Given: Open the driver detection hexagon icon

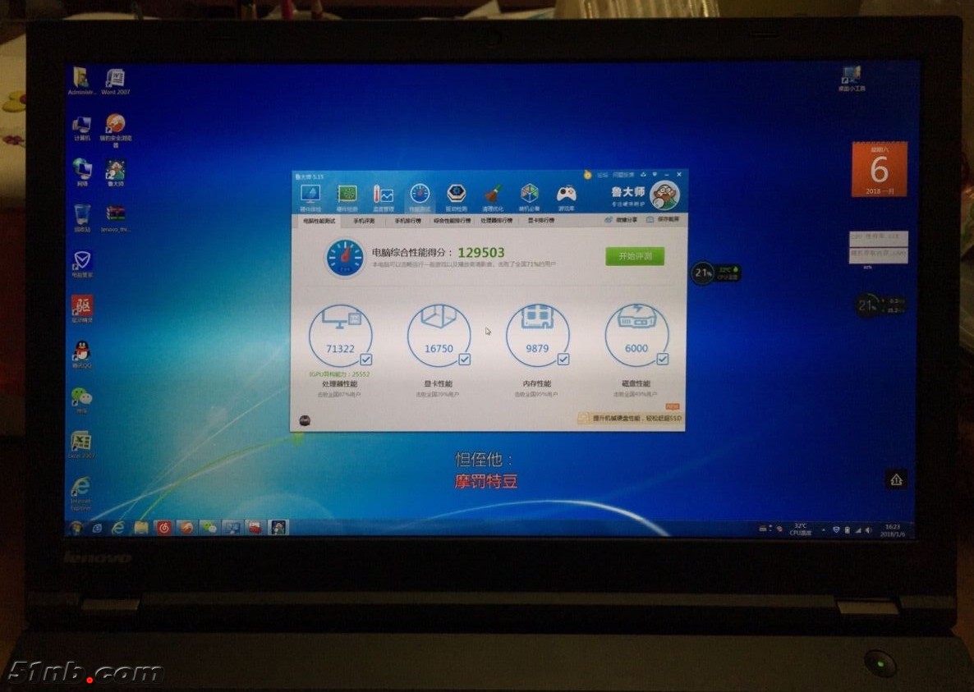Looking at the screenshot, I should 457,197.
